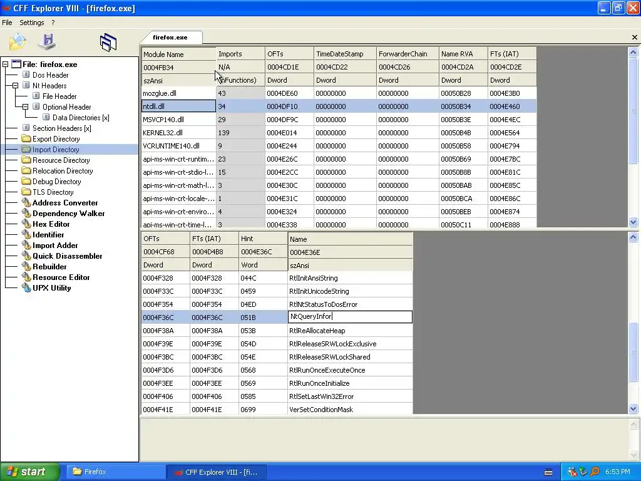Click the RtlInitAnsiString function name

[x=314, y=278]
